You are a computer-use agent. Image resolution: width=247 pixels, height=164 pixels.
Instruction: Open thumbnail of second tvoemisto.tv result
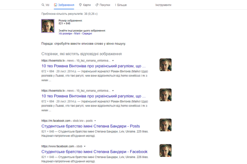pyautogui.click(x=165, y=95)
